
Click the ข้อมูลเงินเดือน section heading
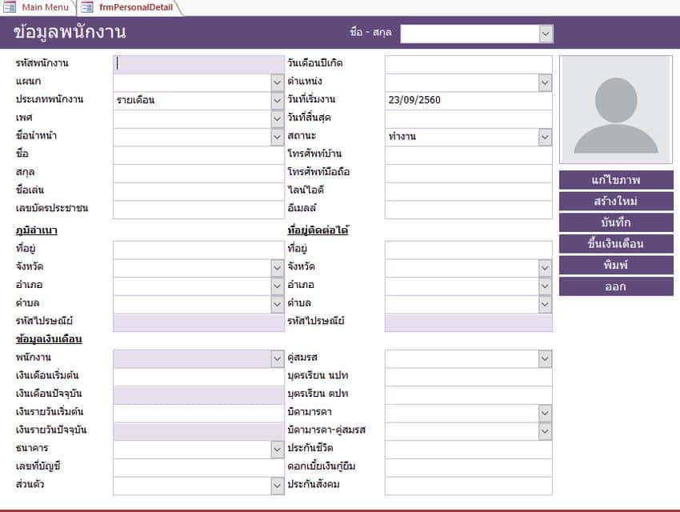click(49, 339)
